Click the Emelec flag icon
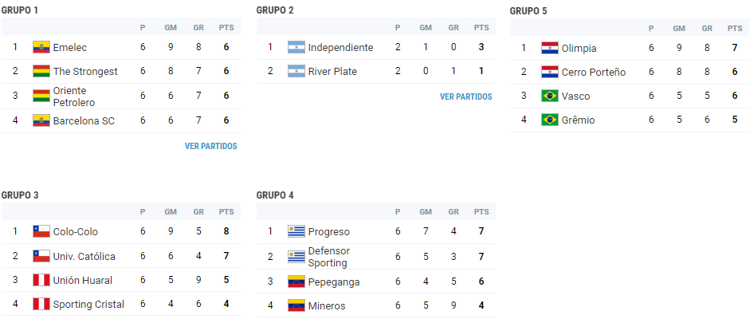Image resolution: width=754 pixels, height=319 pixels. (41, 47)
